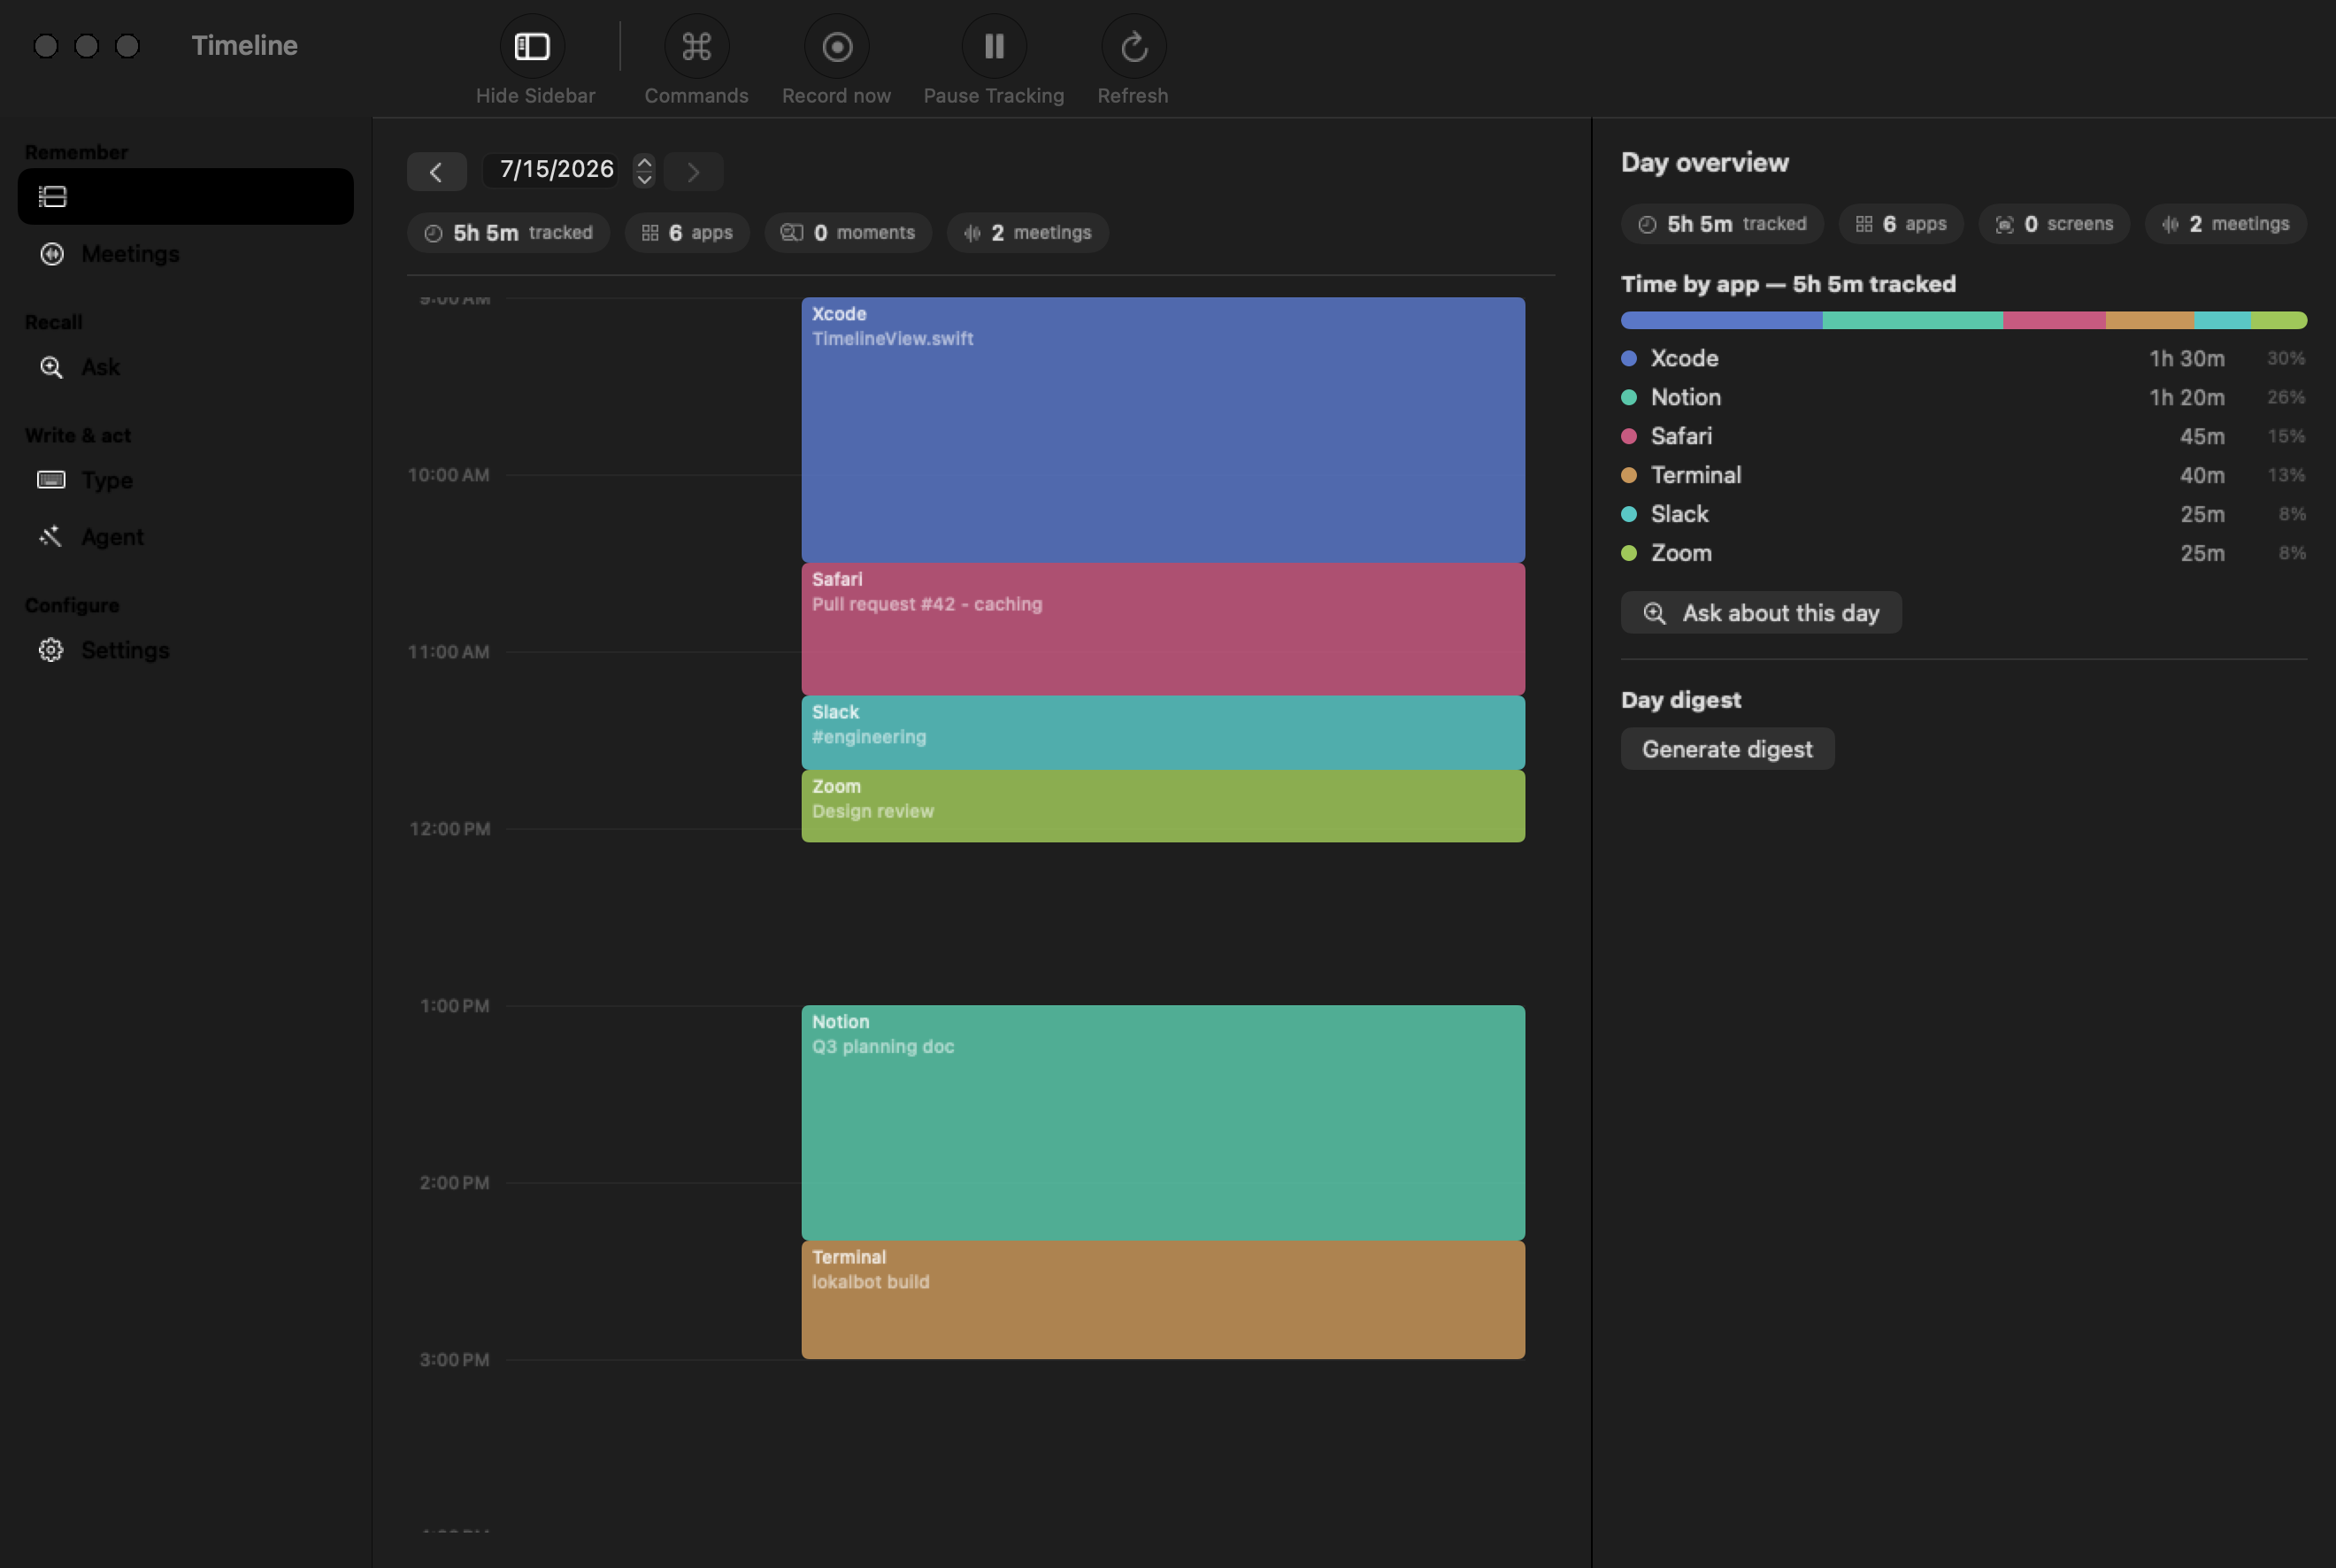
Task: Click the 5h 5m tracked chip in timeline
Action: coord(508,233)
